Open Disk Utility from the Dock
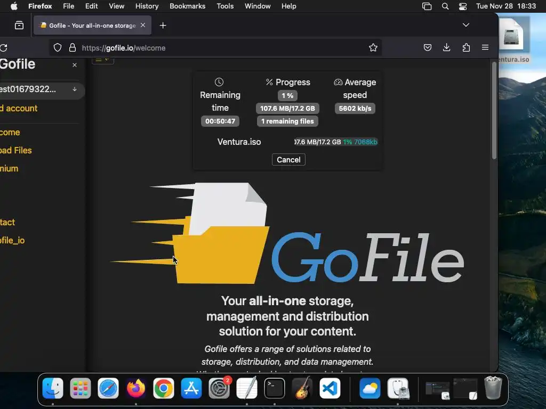Image resolution: width=546 pixels, height=409 pixels. (398, 388)
